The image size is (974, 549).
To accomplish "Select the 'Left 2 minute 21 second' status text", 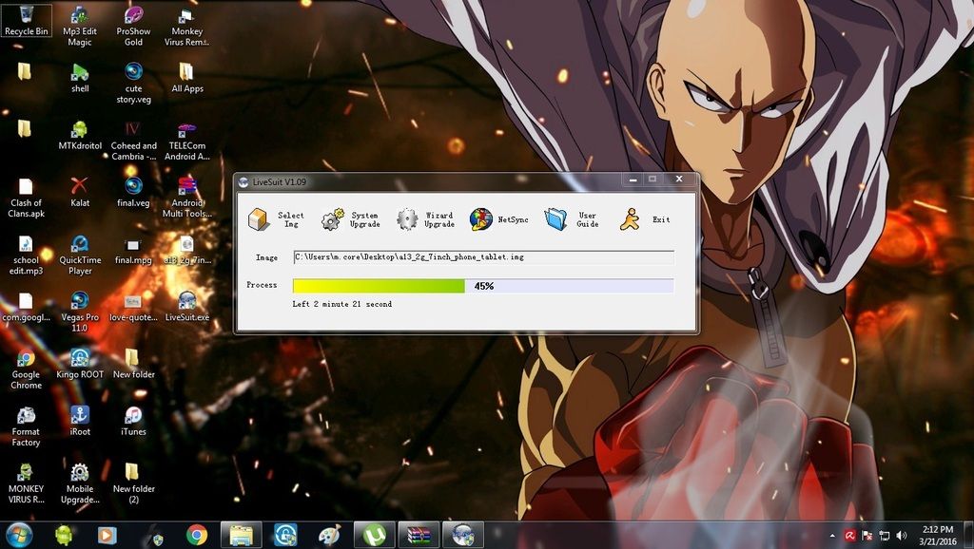I will tap(342, 304).
